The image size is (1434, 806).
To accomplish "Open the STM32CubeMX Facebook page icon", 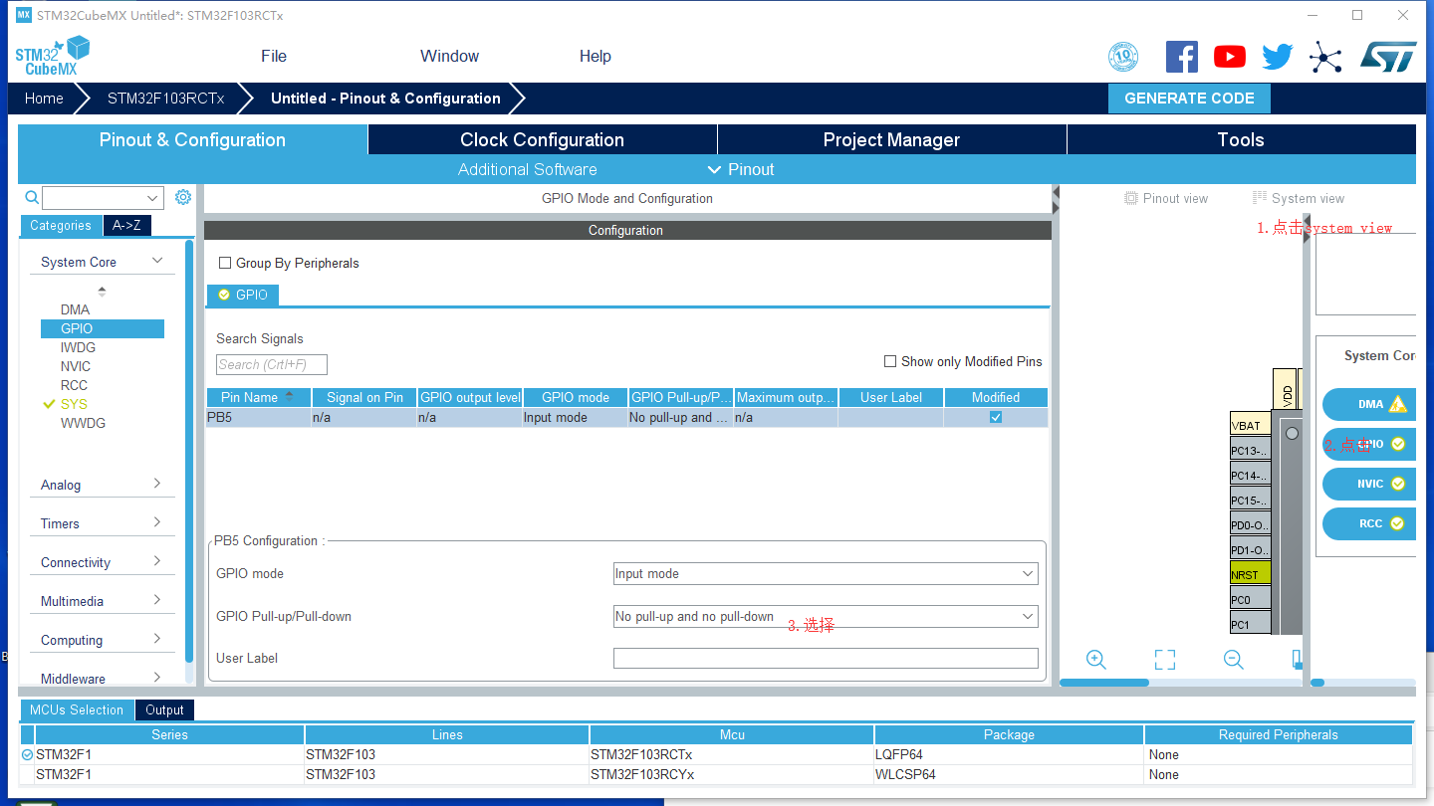I will click(1182, 57).
